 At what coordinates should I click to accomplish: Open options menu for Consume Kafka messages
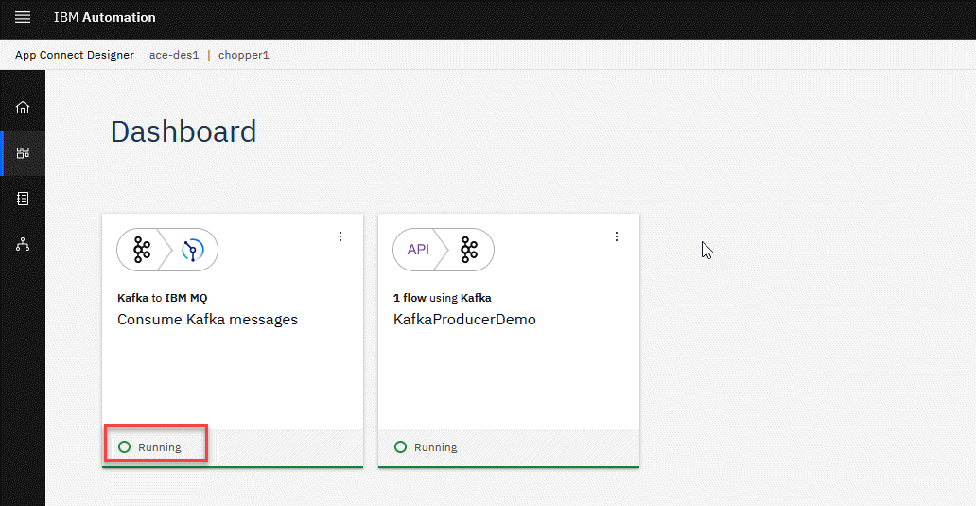340,236
